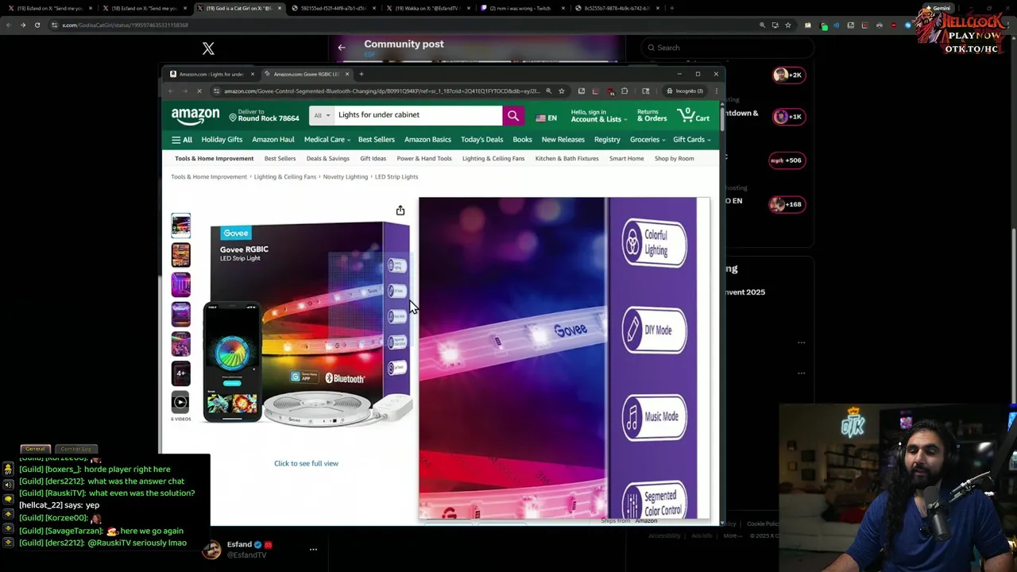Click Deals & Savings subnav link
Screen dimensions: 1017x572
coord(327,159)
